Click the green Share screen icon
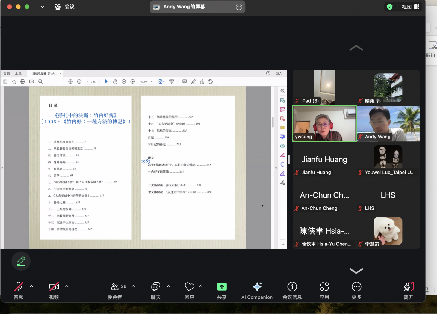437x314 pixels. click(222, 287)
